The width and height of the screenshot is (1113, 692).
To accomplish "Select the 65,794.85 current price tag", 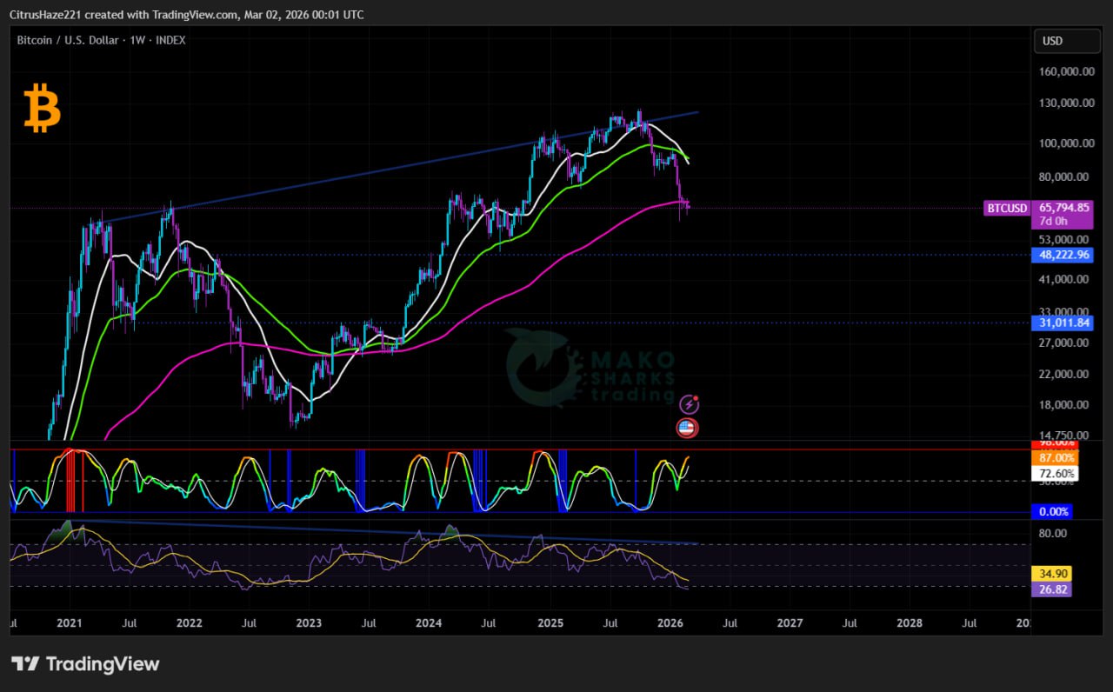I will 1064,208.
